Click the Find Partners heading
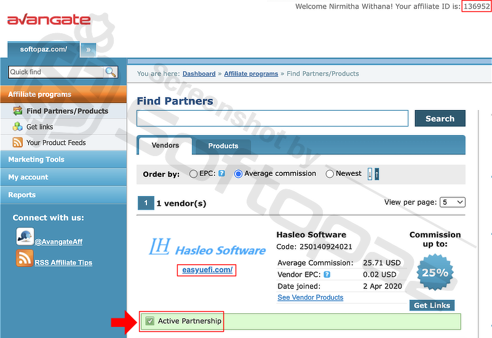The height and width of the screenshot is (338, 492). click(175, 101)
